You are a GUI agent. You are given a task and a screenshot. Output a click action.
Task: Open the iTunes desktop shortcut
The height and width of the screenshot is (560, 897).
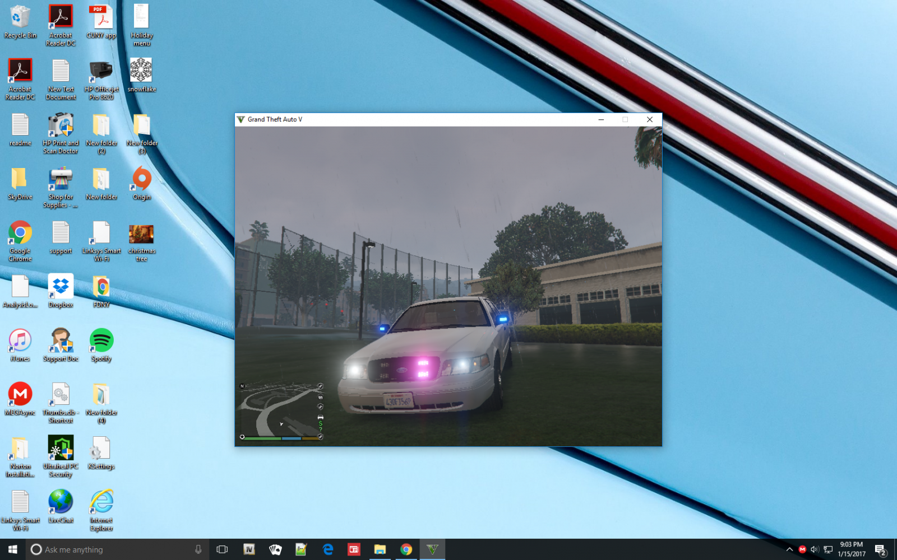[20, 341]
